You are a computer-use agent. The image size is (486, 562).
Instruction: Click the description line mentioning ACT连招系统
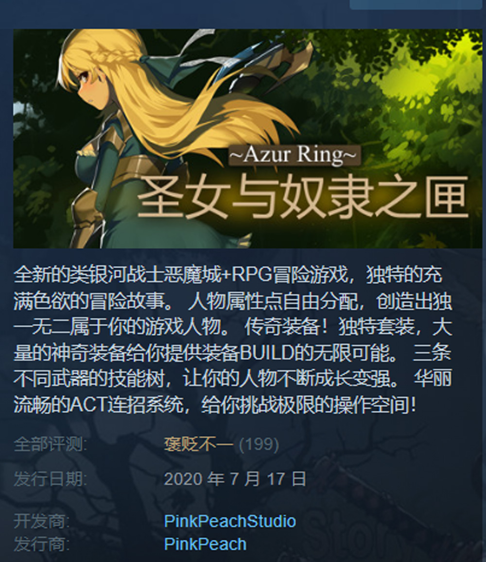click(x=215, y=404)
